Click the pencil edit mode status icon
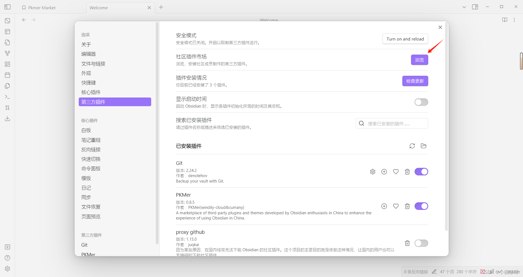This screenshot has width=523, height=277. click(434, 272)
